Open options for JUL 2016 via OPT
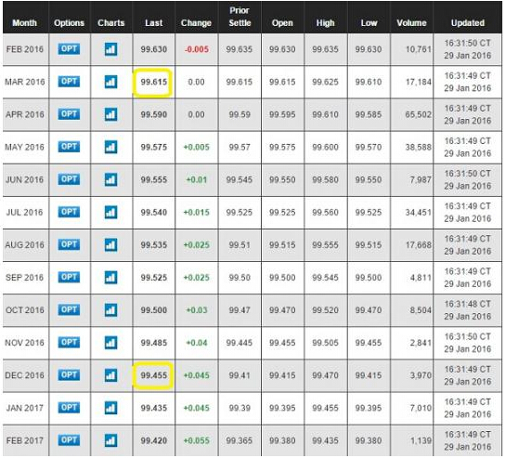505x458 pixels. click(x=69, y=212)
